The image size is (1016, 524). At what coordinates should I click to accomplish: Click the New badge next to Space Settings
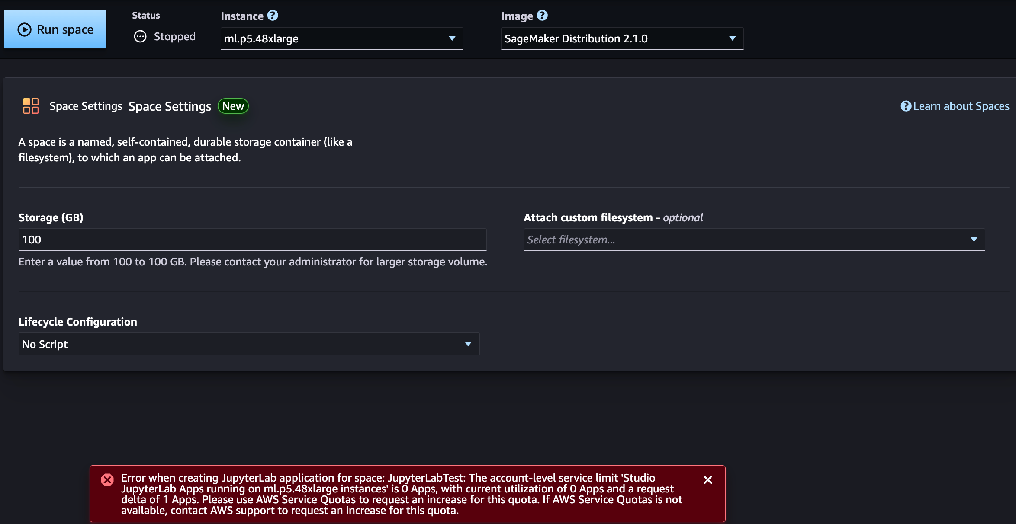click(233, 106)
